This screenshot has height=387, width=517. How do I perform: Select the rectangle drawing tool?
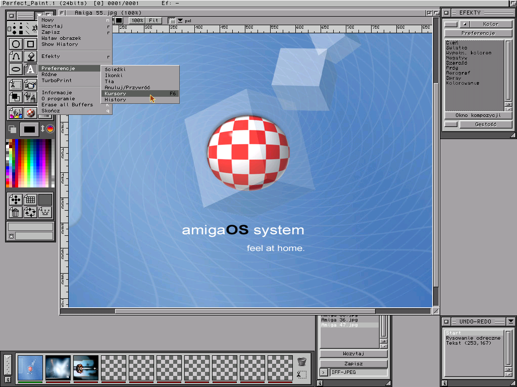[x=31, y=44]
